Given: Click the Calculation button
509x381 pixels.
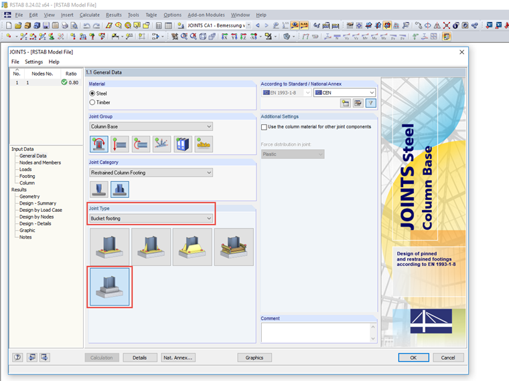Looking at the screenshot, I should (x=102, y=358).
